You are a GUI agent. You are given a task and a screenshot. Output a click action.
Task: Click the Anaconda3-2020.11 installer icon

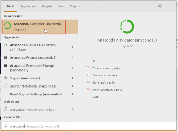6,45
